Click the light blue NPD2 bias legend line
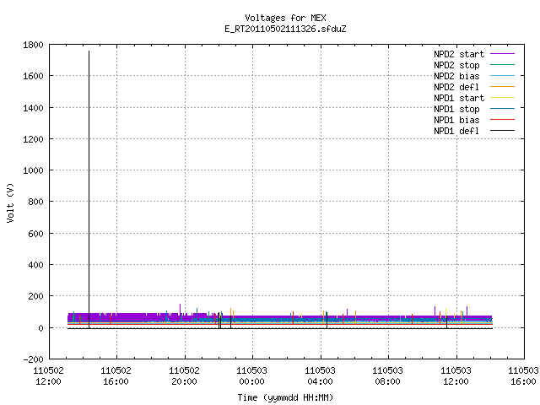The width and height of the screenshot is (540, 405). pyautogui.click(x=502, y=76)
